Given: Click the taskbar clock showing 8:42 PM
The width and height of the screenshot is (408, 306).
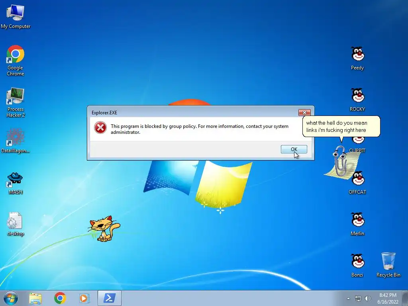Looking at the screenshot, I should pyautogui.click(x=388, y=298).
